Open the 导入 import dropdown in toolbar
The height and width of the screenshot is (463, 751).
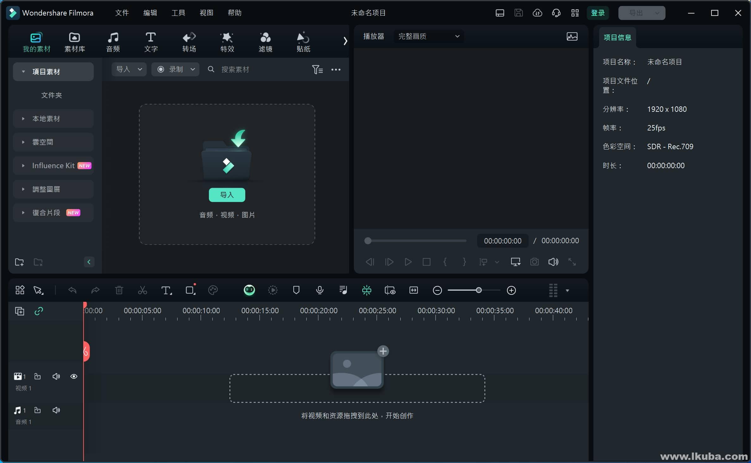[129, 69]
